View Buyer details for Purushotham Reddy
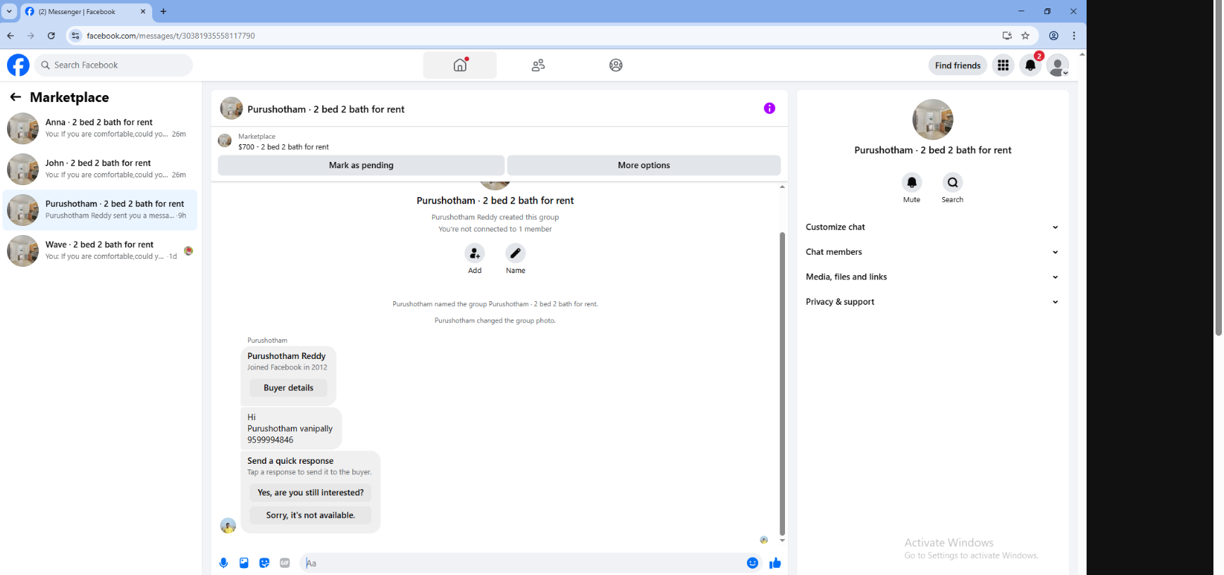The width and height of the screenshot is (1224, 575). [288, 388]
